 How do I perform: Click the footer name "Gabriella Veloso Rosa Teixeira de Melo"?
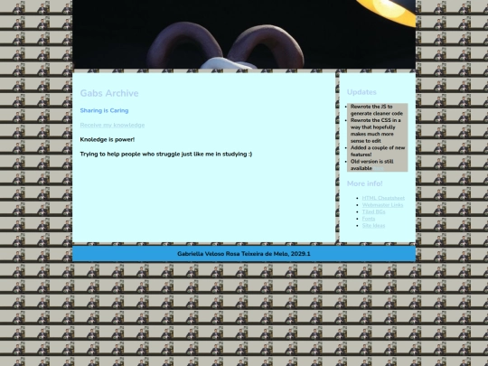point(232,254)
